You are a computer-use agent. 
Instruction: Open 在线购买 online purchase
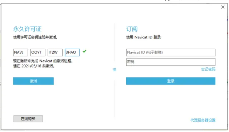click(28, 119)
